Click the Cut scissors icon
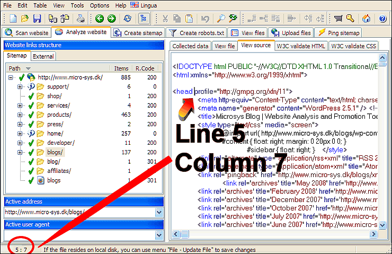The width and height of the screenshot is (392, 254). tap(165, 19)
